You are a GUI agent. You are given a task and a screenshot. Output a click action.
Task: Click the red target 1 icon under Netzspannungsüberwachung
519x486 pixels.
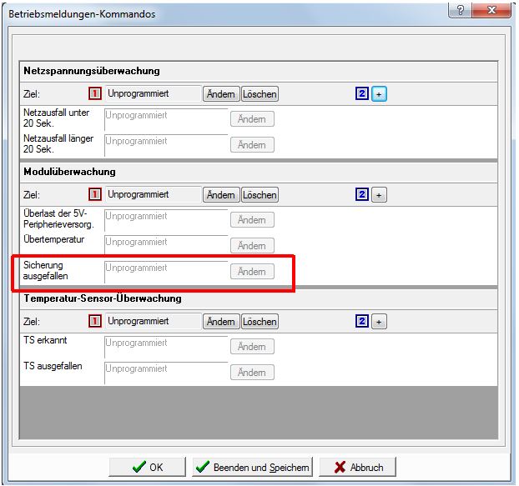click(x=94, y=94)
